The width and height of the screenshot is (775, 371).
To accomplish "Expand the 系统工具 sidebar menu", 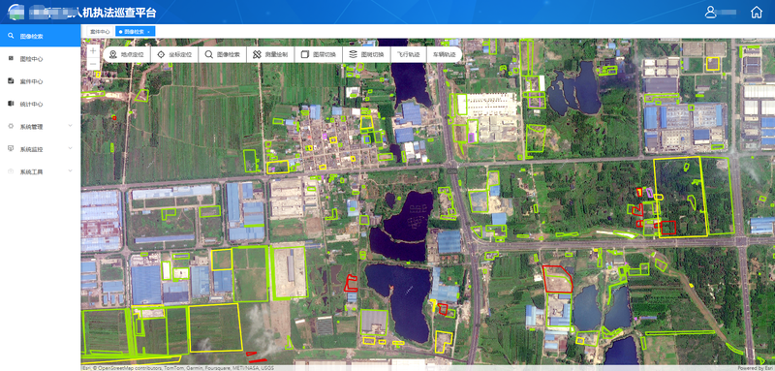I will pos(40,171).
